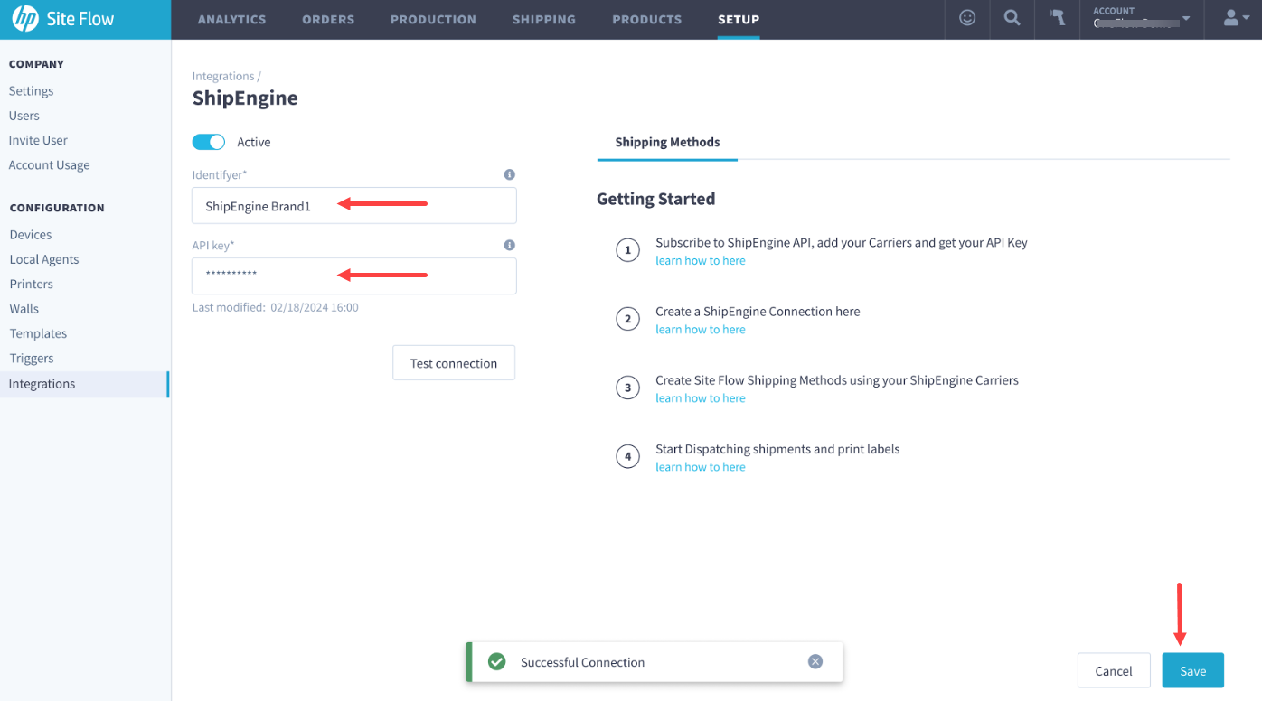The width and height of the screenshot is (1262, 701).
Task: Toggle the Active switch off
Action: (x=209, y=142)
